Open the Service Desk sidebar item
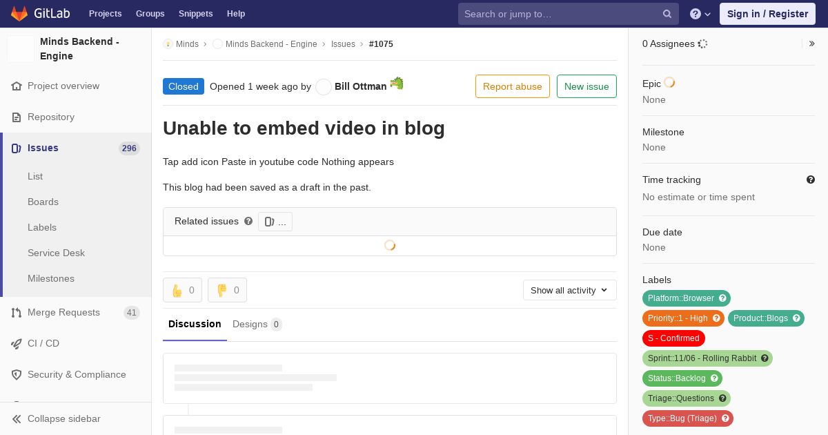Screen dimensions: 828x435 [56, 253]
